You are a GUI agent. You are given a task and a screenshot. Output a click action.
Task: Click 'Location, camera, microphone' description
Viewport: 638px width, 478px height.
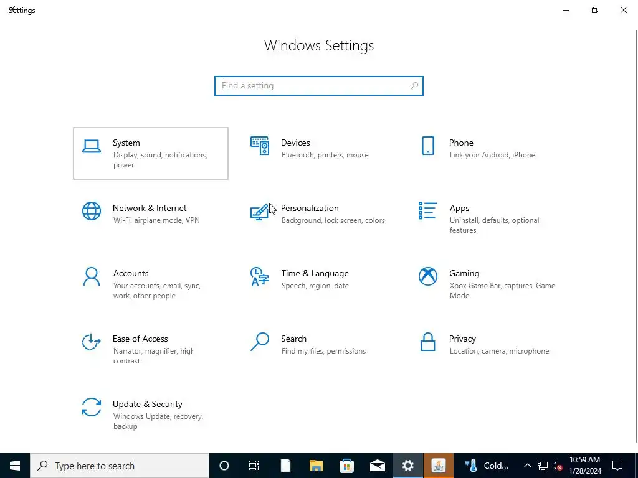(499, 351)
